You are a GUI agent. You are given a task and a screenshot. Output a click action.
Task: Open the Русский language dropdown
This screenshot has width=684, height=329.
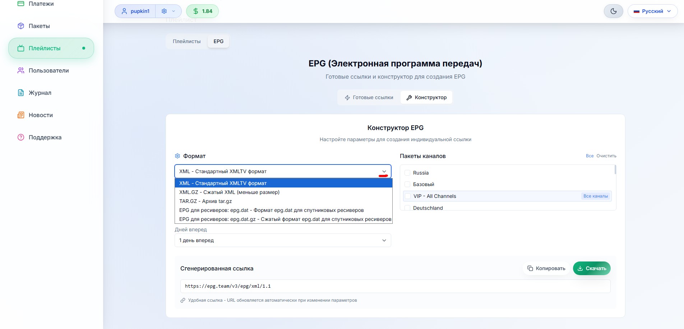pos(652,11)
